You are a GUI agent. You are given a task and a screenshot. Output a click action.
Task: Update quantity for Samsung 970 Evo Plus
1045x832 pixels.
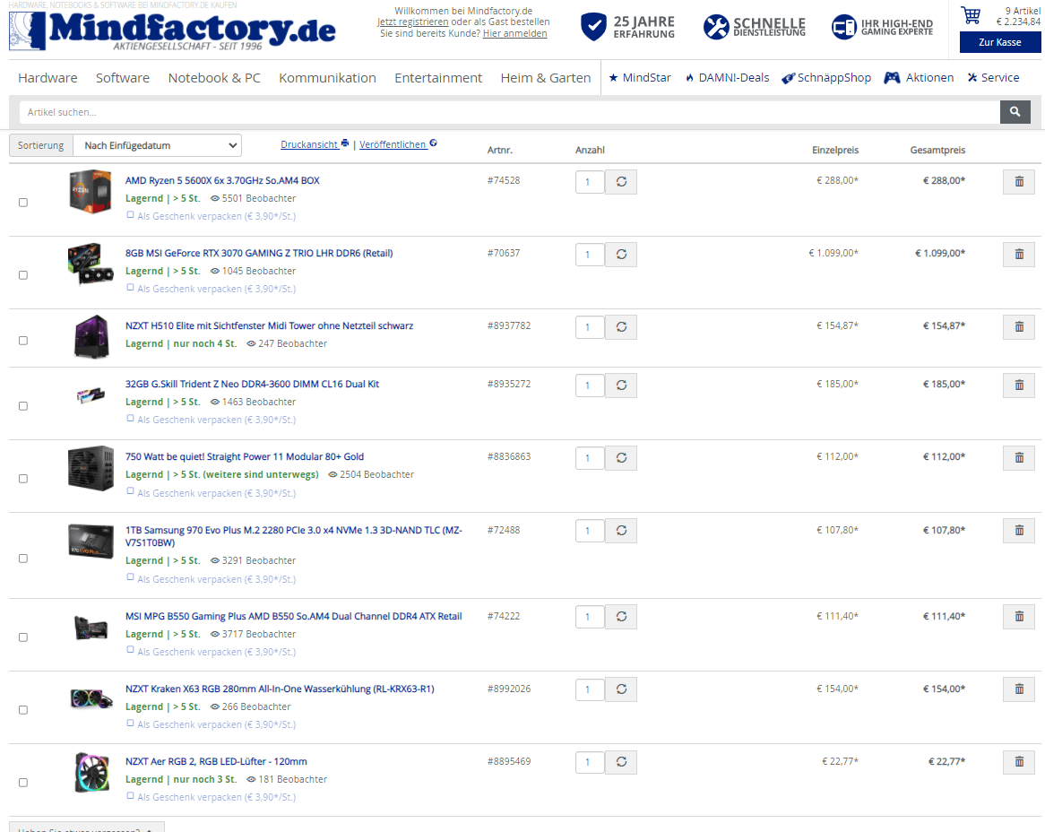pyautogui.click(x=621, y=531)
